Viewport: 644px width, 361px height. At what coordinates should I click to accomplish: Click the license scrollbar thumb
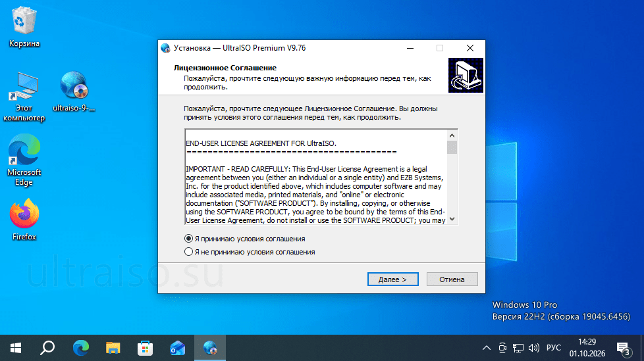point(452,147)
